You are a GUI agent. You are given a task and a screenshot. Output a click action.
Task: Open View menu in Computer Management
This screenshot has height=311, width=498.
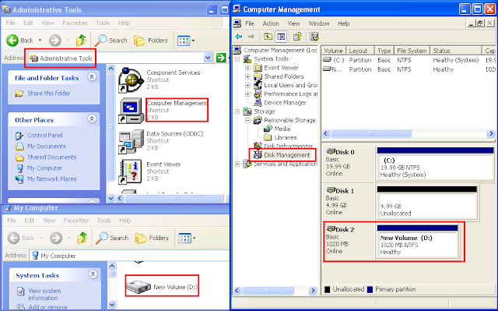coord(294,23)
